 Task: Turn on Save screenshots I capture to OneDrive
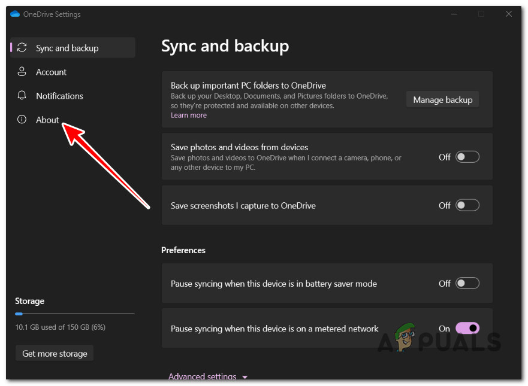point(467,205)
